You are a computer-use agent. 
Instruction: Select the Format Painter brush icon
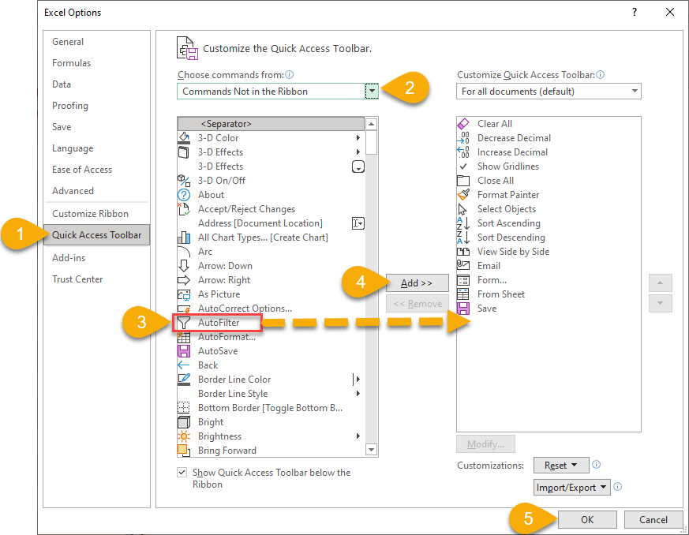pyautogui.click(x=463, y=195)
